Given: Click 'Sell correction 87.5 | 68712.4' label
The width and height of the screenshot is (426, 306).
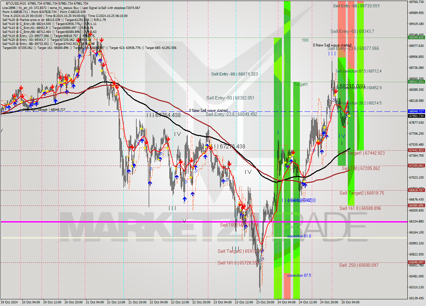Looking at the screenshot, I should 358,71.
